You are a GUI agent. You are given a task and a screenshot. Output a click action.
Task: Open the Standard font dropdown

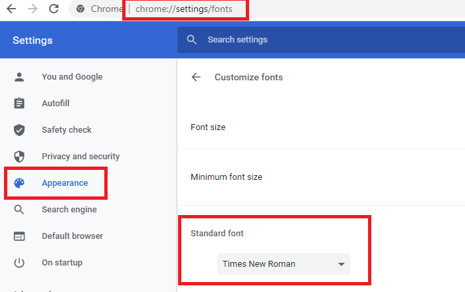(x=283, y=264)
